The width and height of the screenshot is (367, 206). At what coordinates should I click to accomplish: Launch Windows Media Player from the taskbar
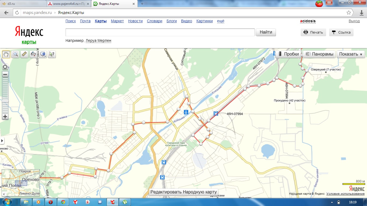38,202
